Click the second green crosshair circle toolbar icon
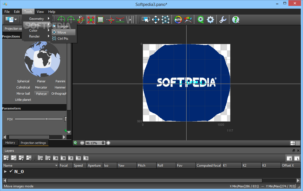This screenshot has width=303, height=191. [71, 20]
